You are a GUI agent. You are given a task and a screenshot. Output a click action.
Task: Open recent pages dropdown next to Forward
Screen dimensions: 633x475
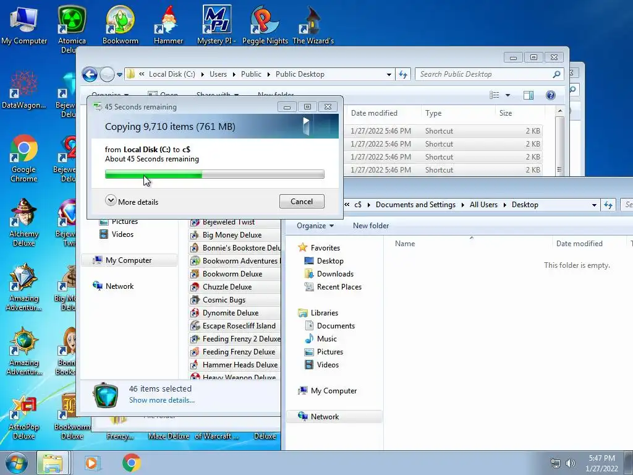coord(119,75)
